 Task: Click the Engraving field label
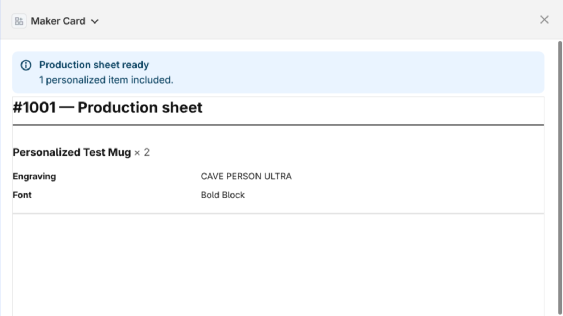tap(34, 176)
